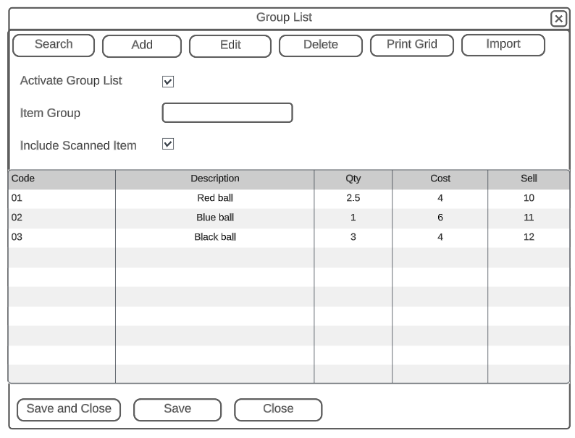Uncheck the Include Scanned Item checkbox
Viewport: 575px width, 438px height.
(x=168, y=145)
